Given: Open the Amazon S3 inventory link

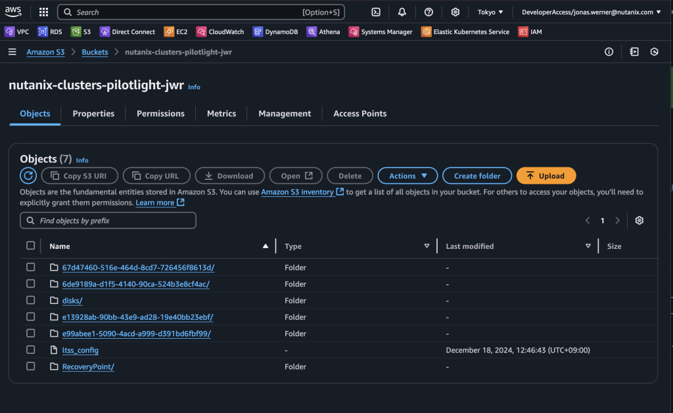Looking at the screenshot, I should [x=302, y=192].
